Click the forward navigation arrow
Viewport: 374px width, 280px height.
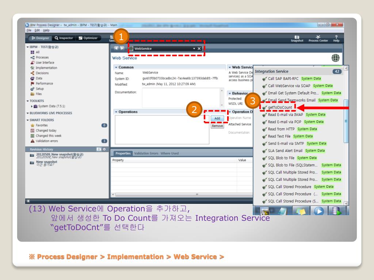pyautogui.click(x=122, y=48)
